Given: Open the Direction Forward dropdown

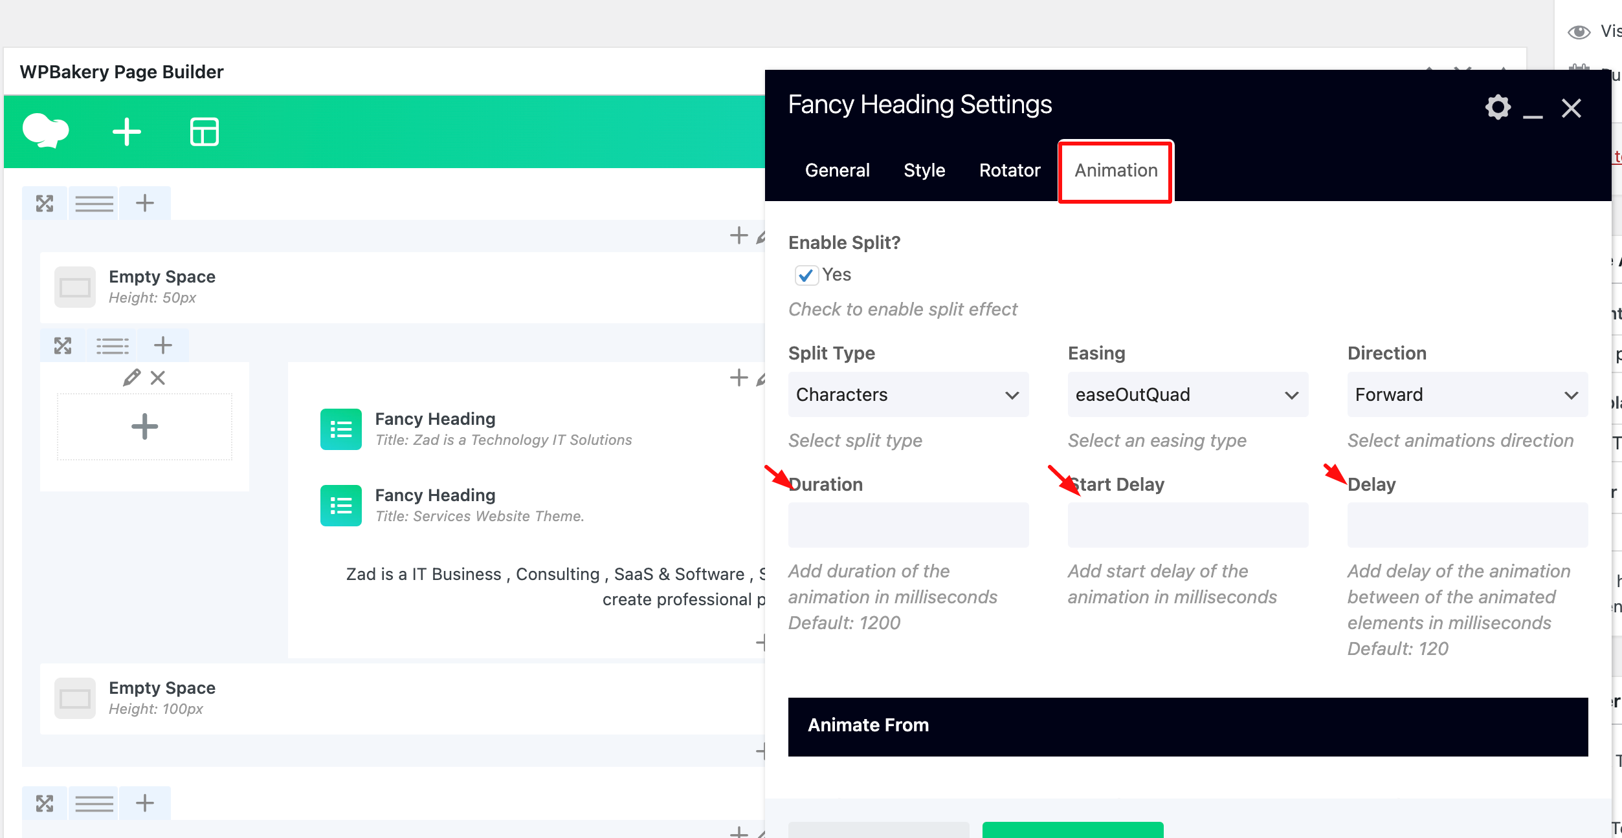Looking at the screenshot, I should (x=1467, y=394).
